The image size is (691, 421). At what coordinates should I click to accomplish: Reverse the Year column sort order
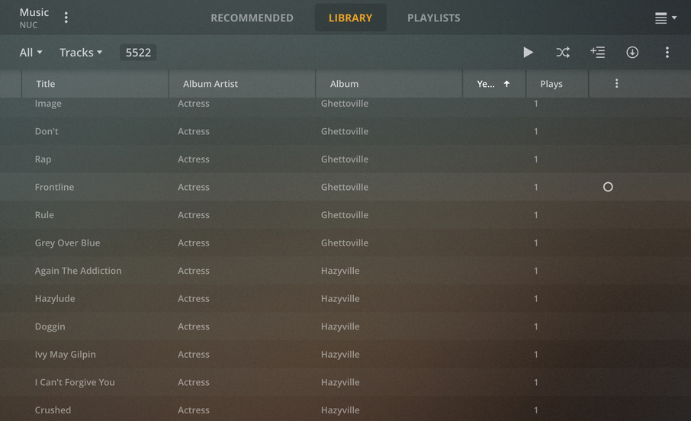(x=493, y=84)
